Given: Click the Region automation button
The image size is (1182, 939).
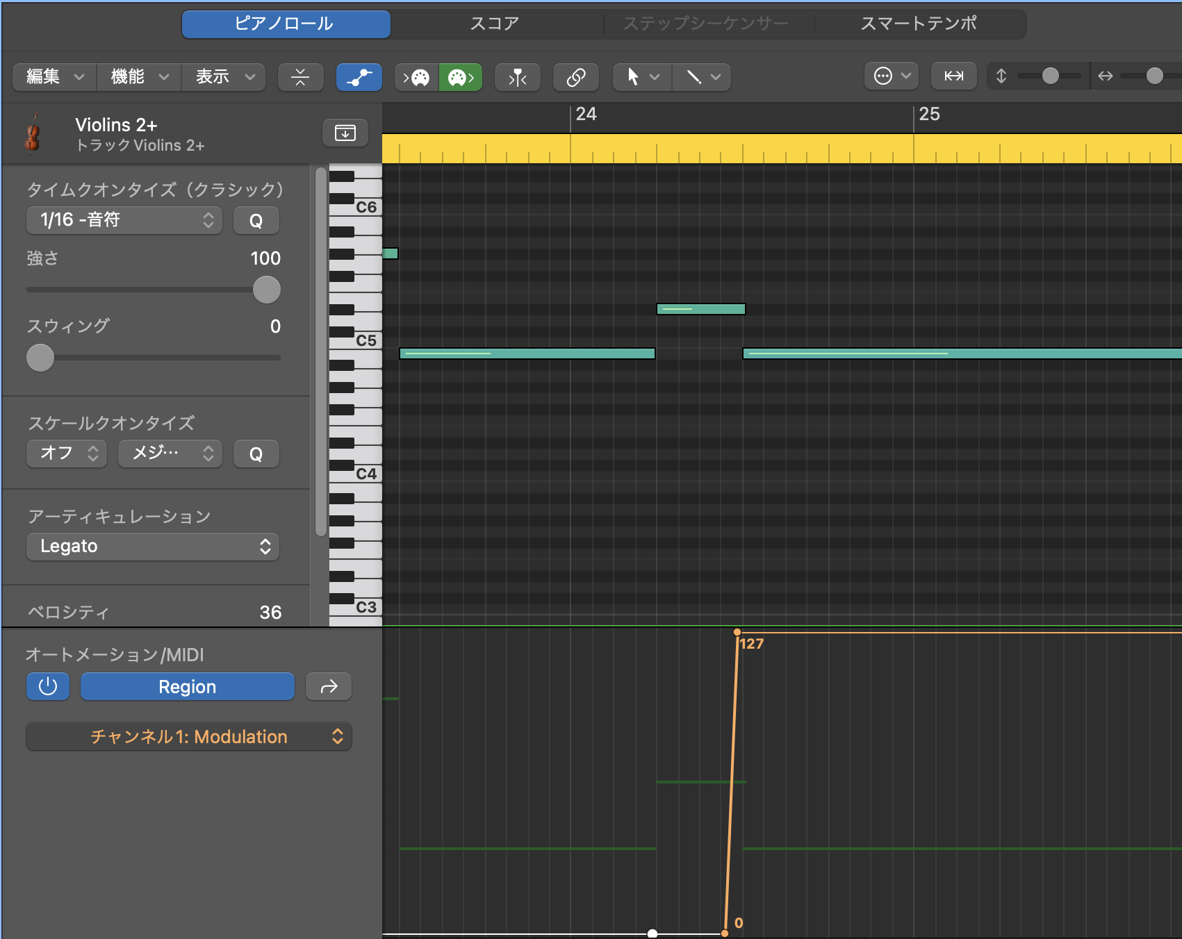Looking at the screenshot, I should [187, 686].
